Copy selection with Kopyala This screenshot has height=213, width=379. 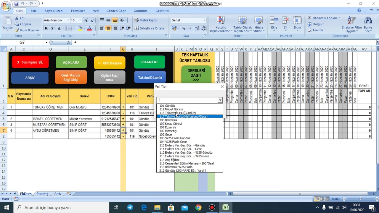point(23,24)
